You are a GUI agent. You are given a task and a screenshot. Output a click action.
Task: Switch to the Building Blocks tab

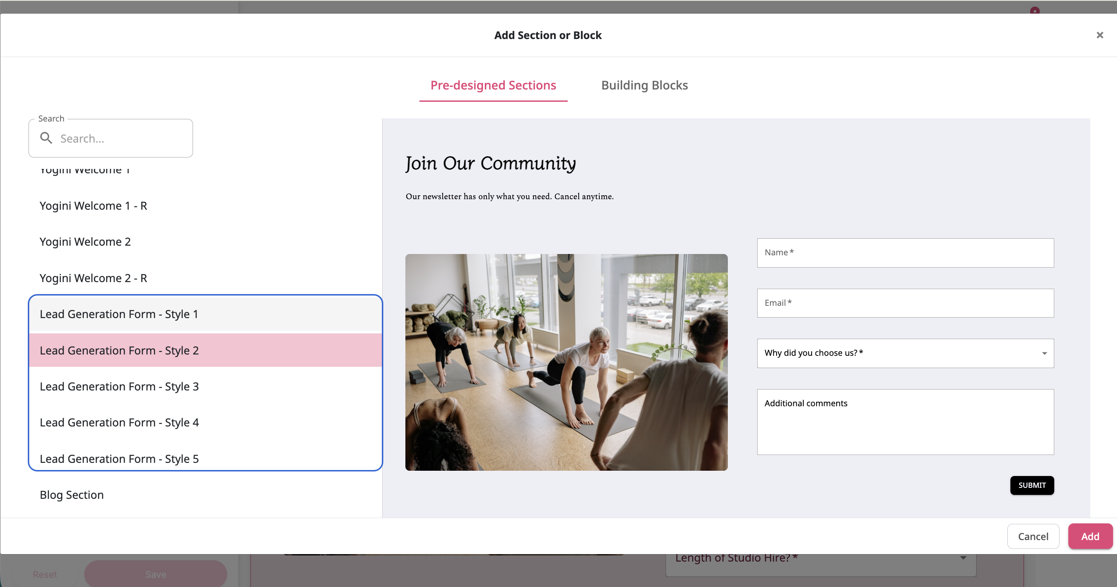coord(644,85)
